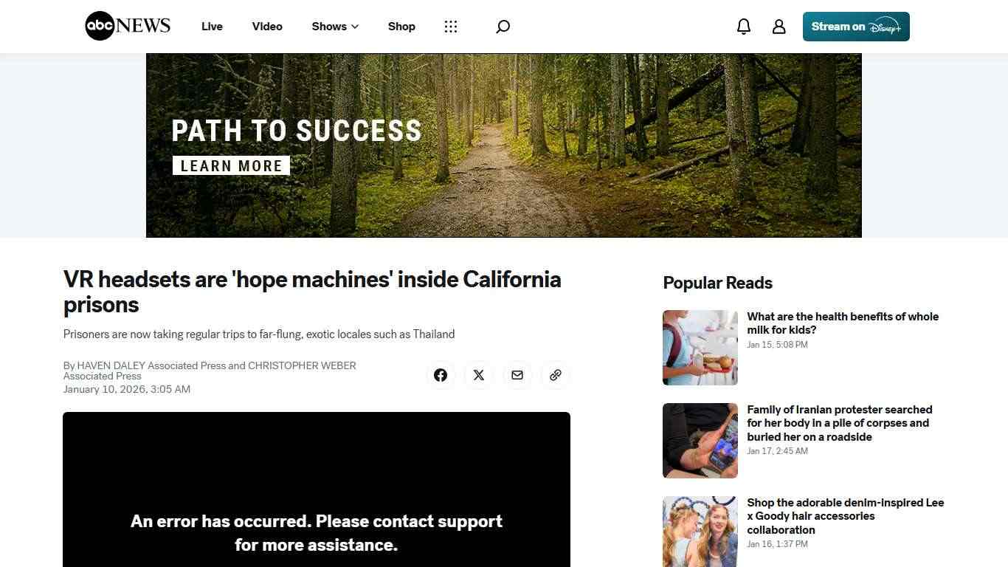Viewport: 1008px width, 567px height.
Task: Click the whole milk story thumbnail
Action: (x=700, y=348)
